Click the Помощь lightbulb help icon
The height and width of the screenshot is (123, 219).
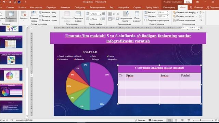191,8
